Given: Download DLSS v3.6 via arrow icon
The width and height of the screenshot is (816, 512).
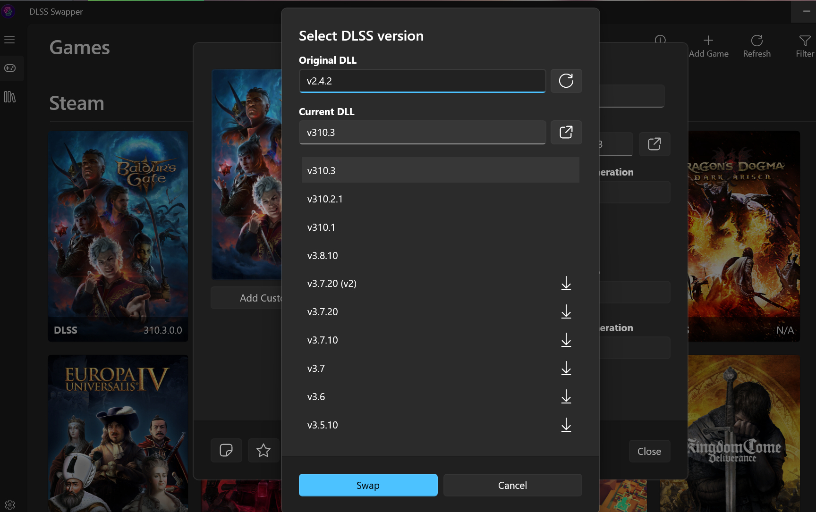Looking at the screenshot, I should point(566,397).
